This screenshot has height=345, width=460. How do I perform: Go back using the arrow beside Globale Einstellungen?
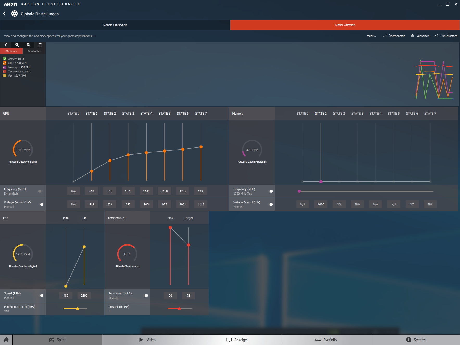4,14
